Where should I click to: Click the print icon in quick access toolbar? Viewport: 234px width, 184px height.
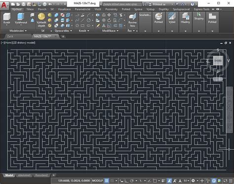44,4
